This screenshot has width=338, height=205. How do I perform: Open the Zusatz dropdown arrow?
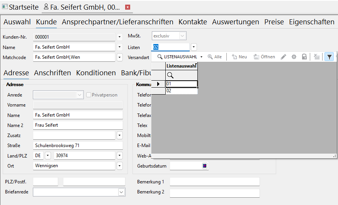tap(119, 136)
